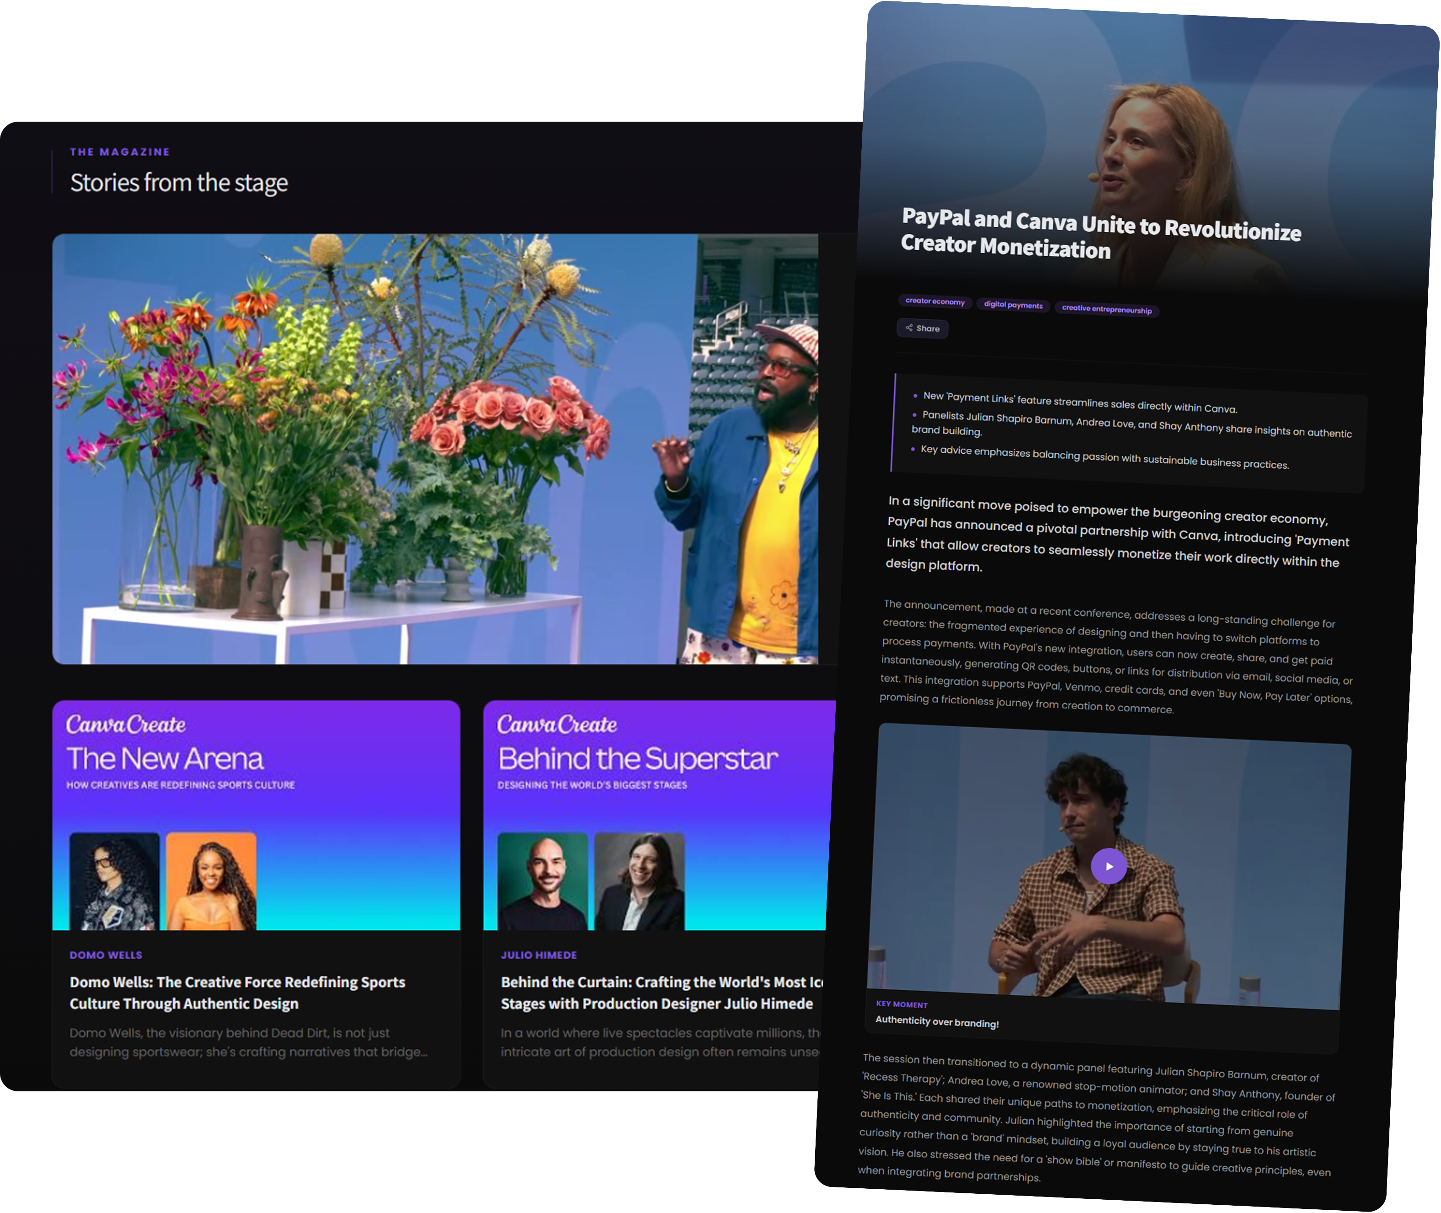This screenshot has width=1441, height=1213.
Task: Click the JULIO HIMEDE author label
Action: (x=539, y=955)
